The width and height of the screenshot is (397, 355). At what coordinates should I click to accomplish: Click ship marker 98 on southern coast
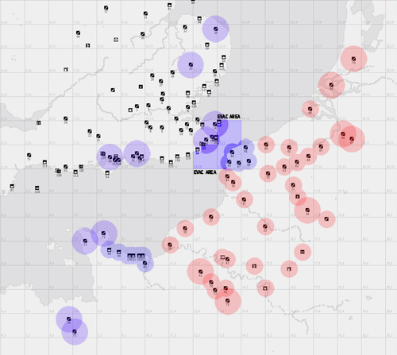point(109,249)
